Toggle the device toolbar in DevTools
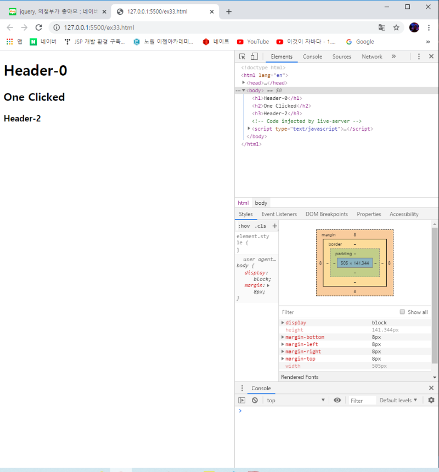Screen dimensions: 439x472 253,56
